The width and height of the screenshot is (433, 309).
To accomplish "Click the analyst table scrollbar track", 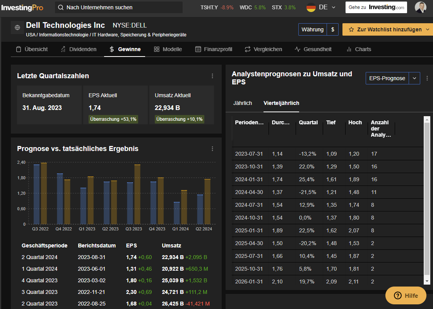I will [427, 200].
